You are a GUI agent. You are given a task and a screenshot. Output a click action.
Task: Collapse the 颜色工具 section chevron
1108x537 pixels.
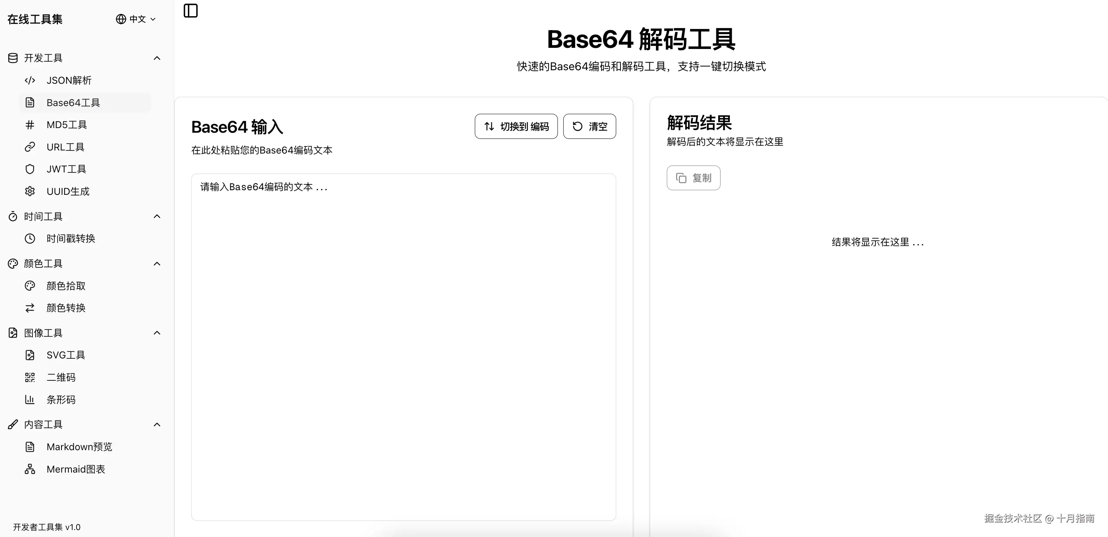click(157, 264)
